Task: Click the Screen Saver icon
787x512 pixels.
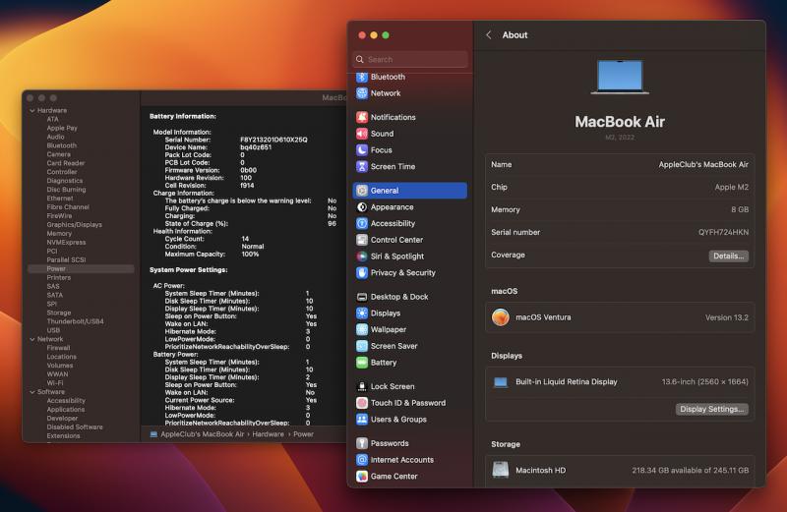Action: pos(362,346)
